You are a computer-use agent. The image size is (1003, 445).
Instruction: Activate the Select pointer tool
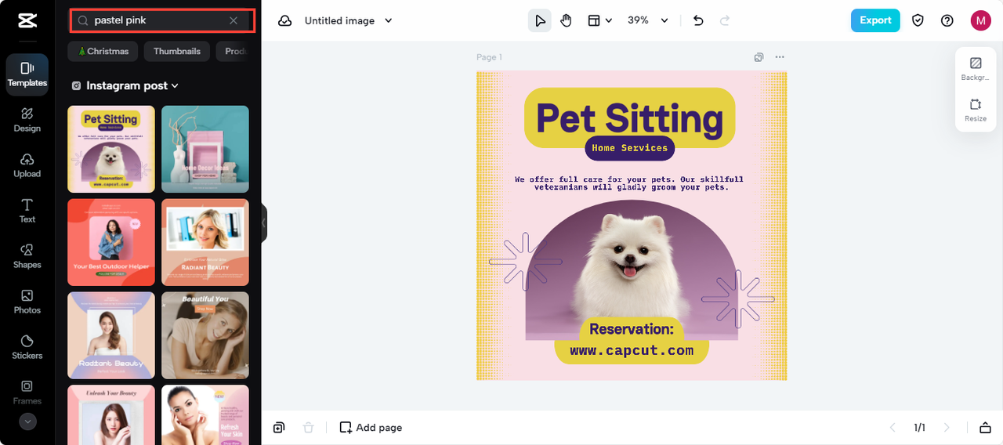tap(539, 21)
